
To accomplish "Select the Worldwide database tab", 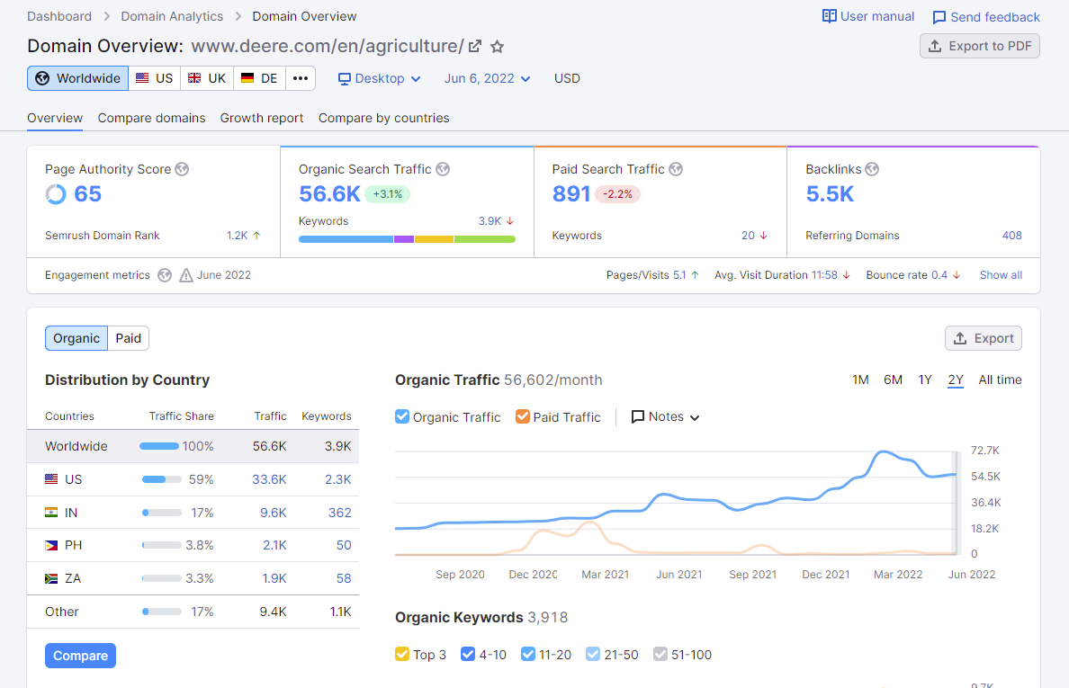I will [77, 78].
